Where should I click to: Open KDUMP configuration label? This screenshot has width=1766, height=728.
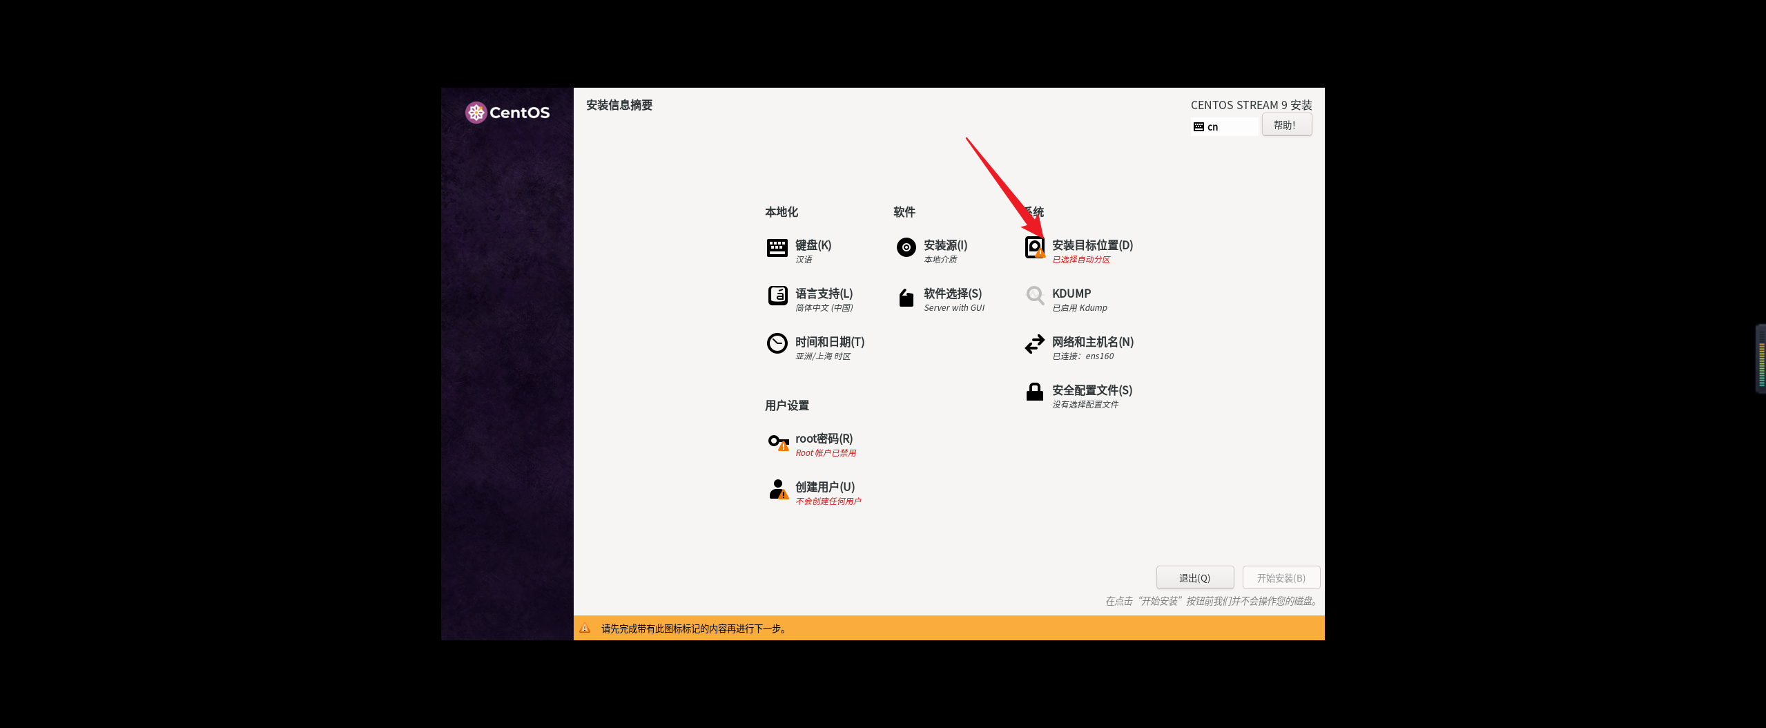[x=1071, y=294]
